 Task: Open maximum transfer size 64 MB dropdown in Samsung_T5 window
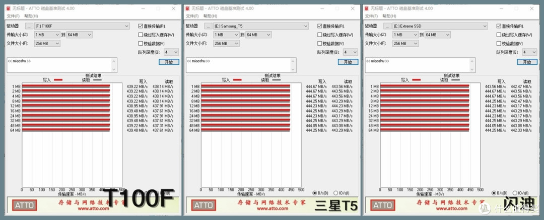tap(258, 35)
